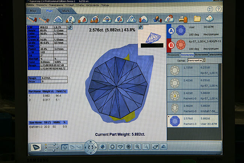
Task: Expand the sorting dropdown in the results panel
Action: [x=196, y=60]
